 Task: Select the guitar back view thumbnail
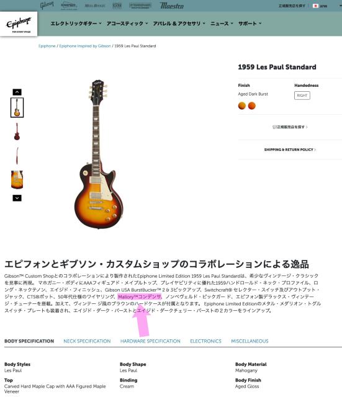17,132
